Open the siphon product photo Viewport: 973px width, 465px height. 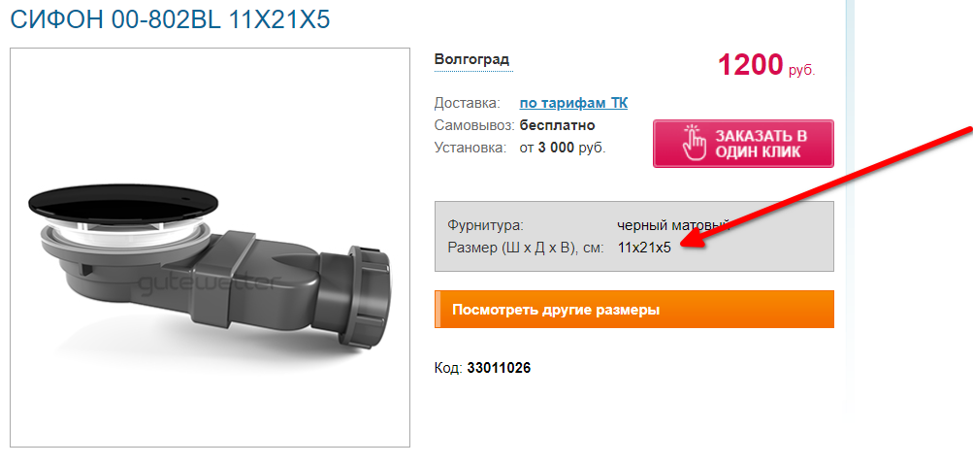(210, 248)
